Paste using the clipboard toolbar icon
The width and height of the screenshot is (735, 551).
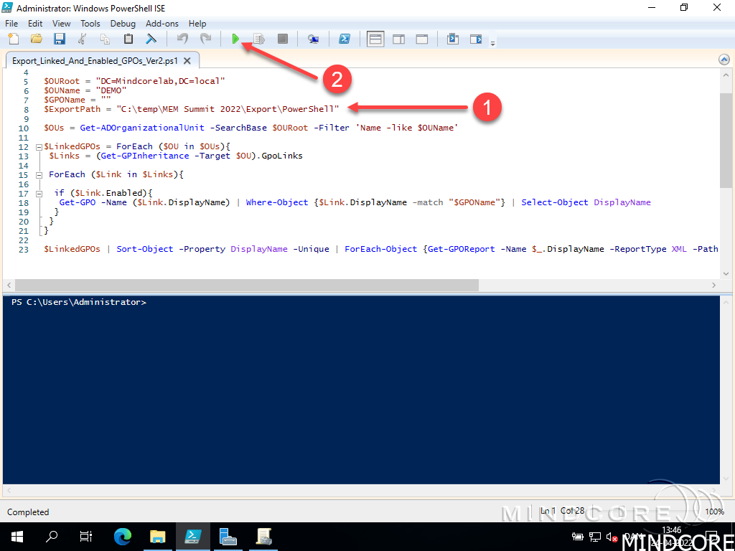(x=128, y=39)
